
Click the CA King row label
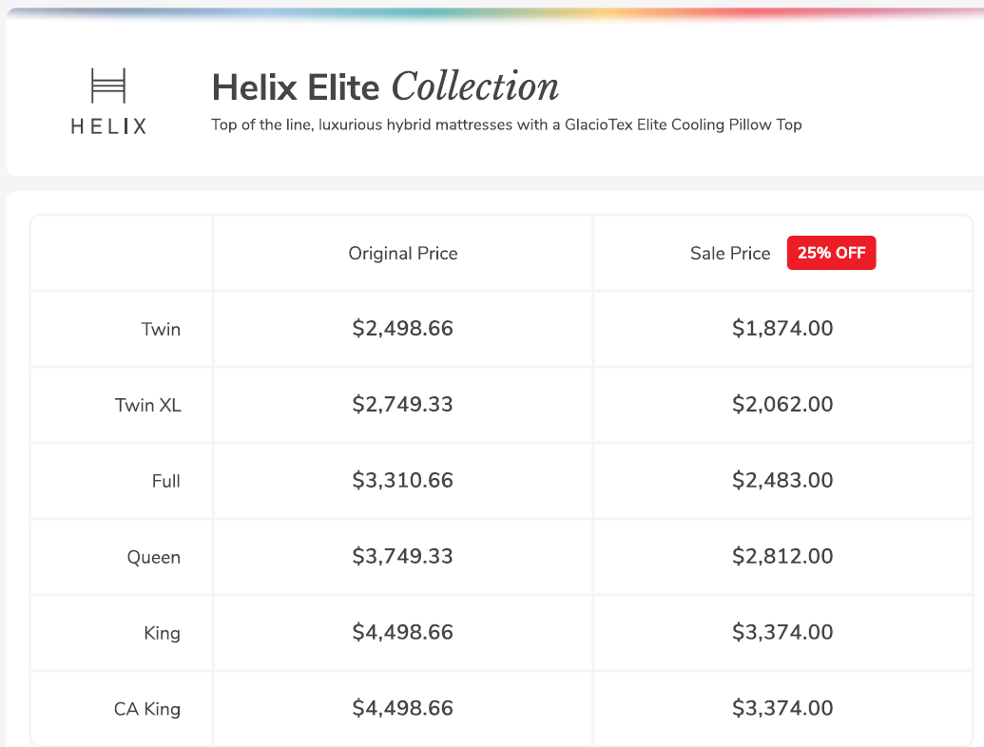146,710
